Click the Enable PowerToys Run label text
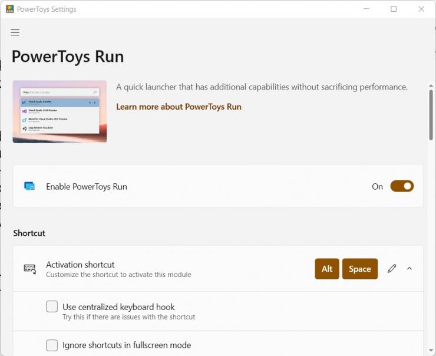The width and height of the screenshot is (436, 356). coord(87,186)
